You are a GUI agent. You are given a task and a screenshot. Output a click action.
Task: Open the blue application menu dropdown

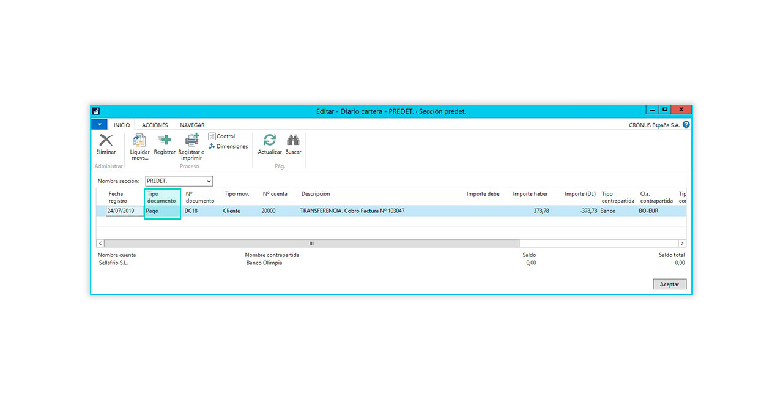(99, 125)
